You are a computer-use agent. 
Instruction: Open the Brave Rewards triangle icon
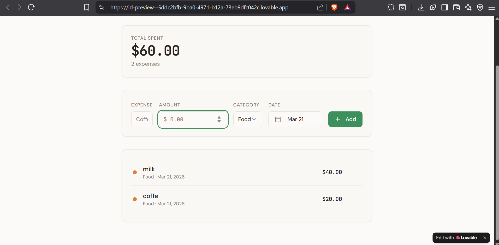pyautogui.click(x=348, y=7)
